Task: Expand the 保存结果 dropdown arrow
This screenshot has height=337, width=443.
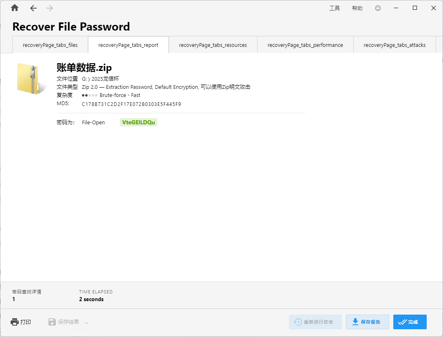Action: tap(86, 322)
